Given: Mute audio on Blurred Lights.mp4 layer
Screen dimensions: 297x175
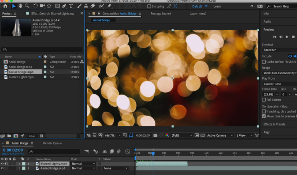Looking at the screenshot, I should click(x=6, y=163).
